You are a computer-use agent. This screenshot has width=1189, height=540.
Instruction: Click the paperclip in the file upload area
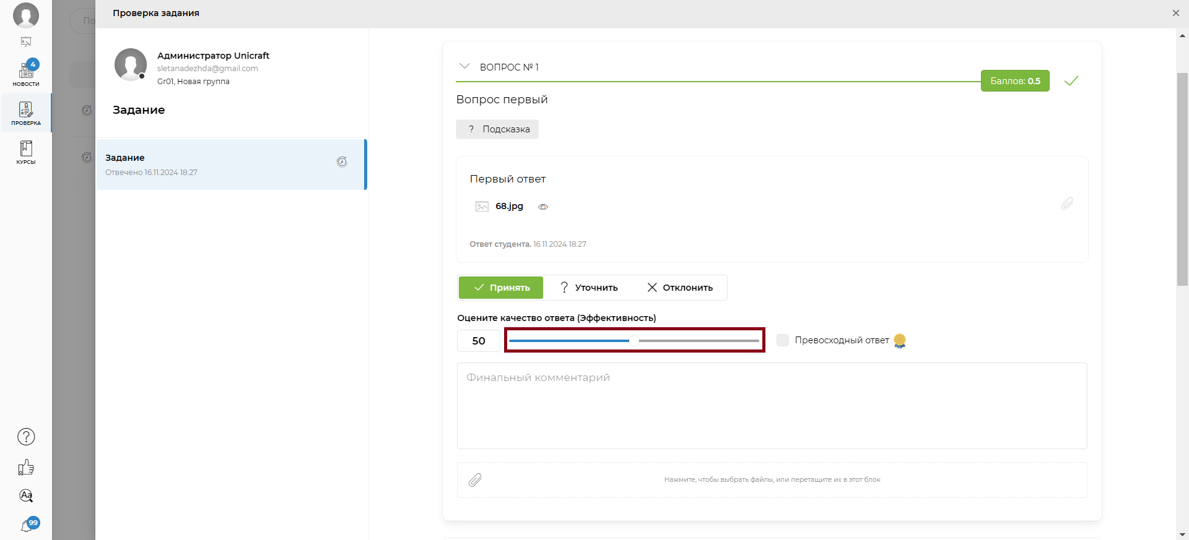click(475, 480)
